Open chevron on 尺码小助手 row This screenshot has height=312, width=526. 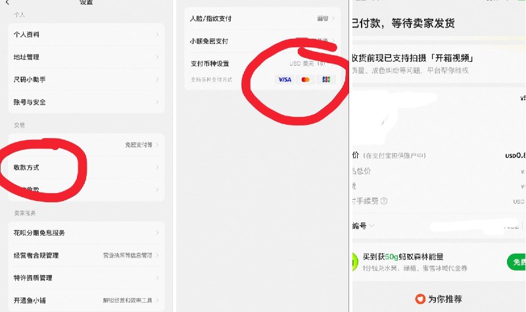tap(157, 79)
